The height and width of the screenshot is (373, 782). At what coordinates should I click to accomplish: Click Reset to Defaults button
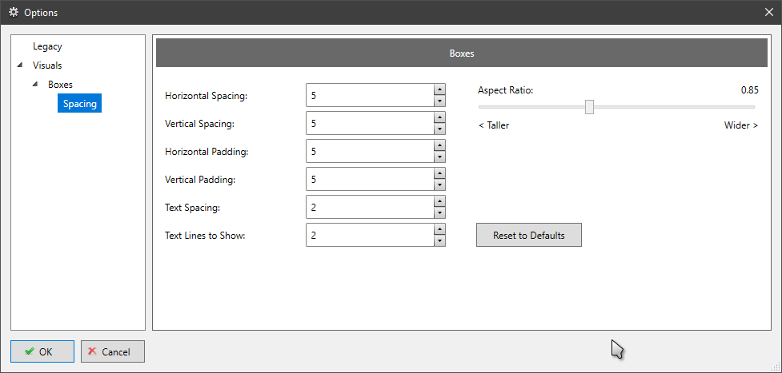pyautogui.click(x=528, y=235)
